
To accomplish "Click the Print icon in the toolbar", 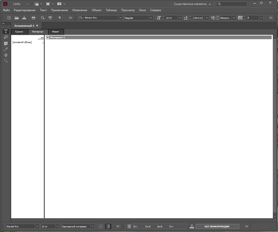I will pyautogui.click(x=33, y=18).
